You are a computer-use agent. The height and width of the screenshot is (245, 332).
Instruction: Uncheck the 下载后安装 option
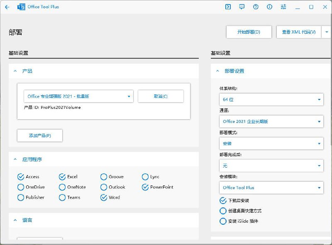click(223, 200)
